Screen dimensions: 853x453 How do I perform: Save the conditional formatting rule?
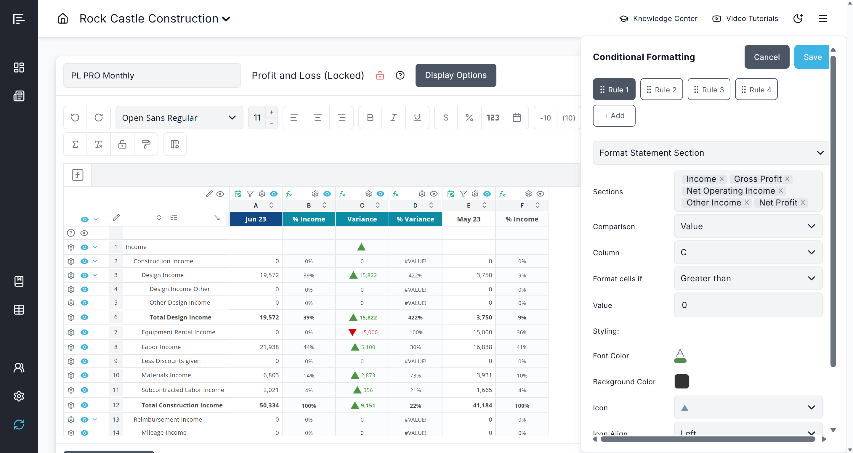click(x=812, y=57)
